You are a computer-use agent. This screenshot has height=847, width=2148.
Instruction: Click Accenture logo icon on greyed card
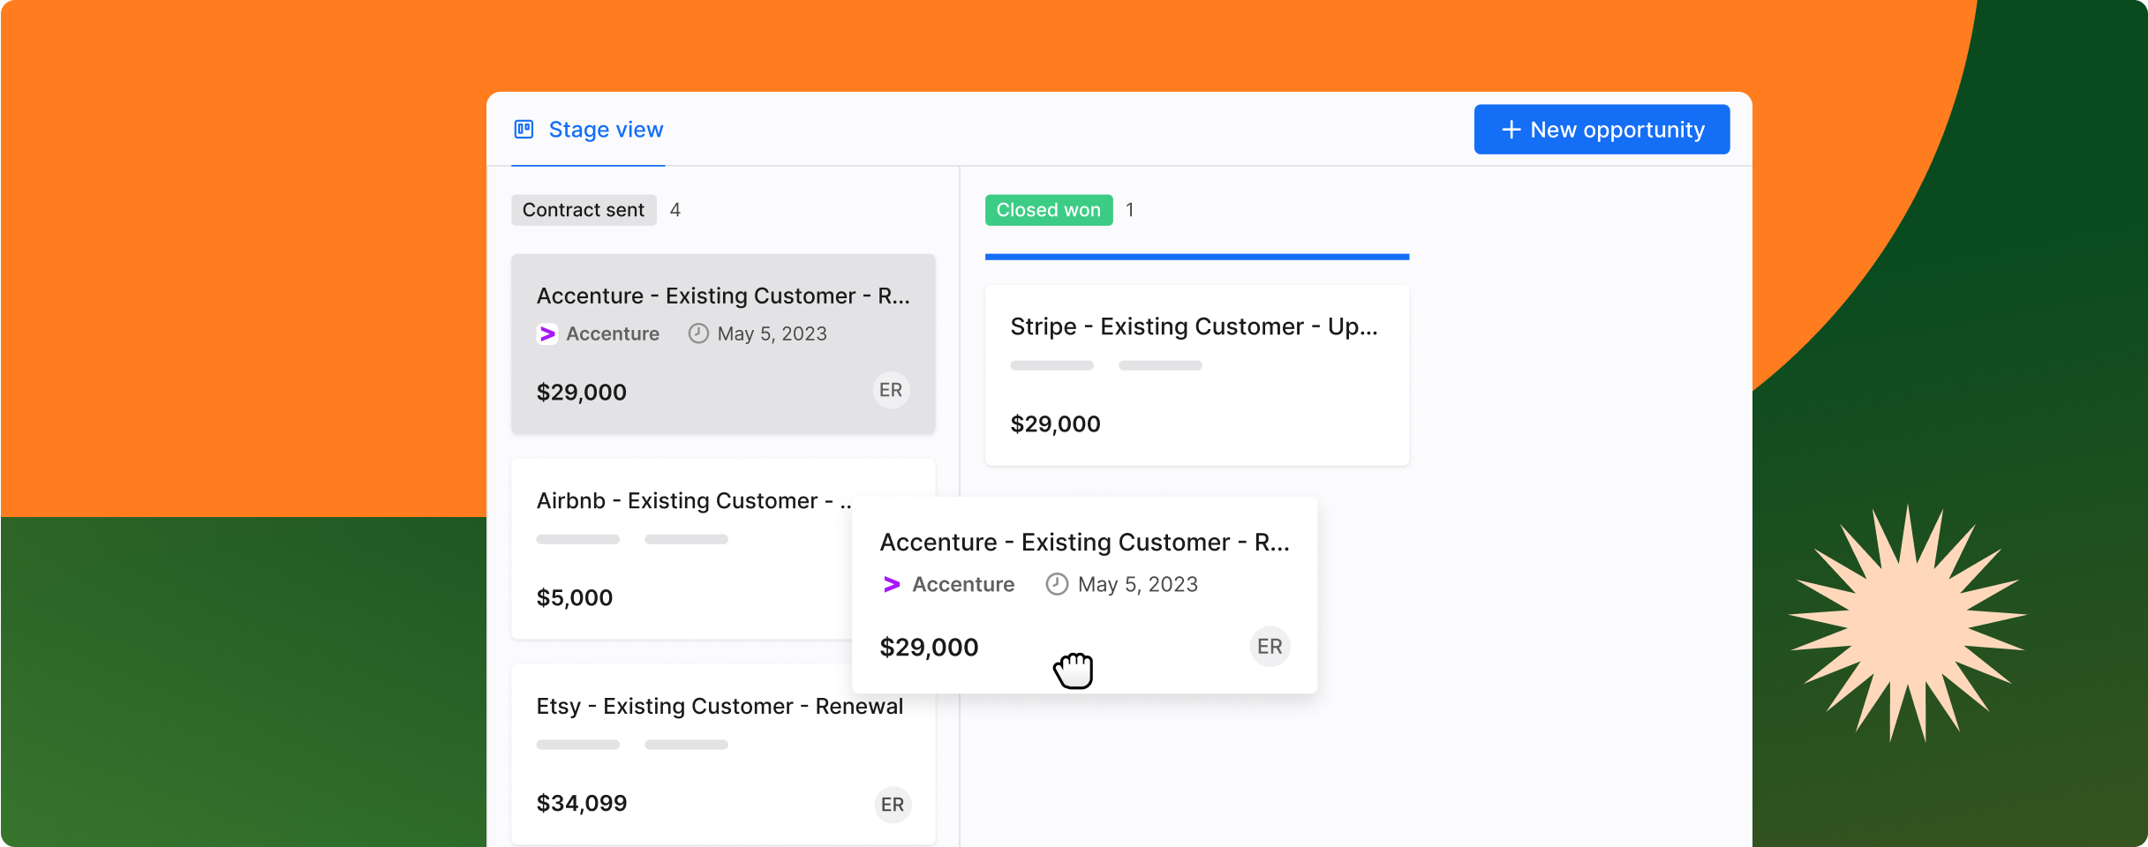[547, 334]
